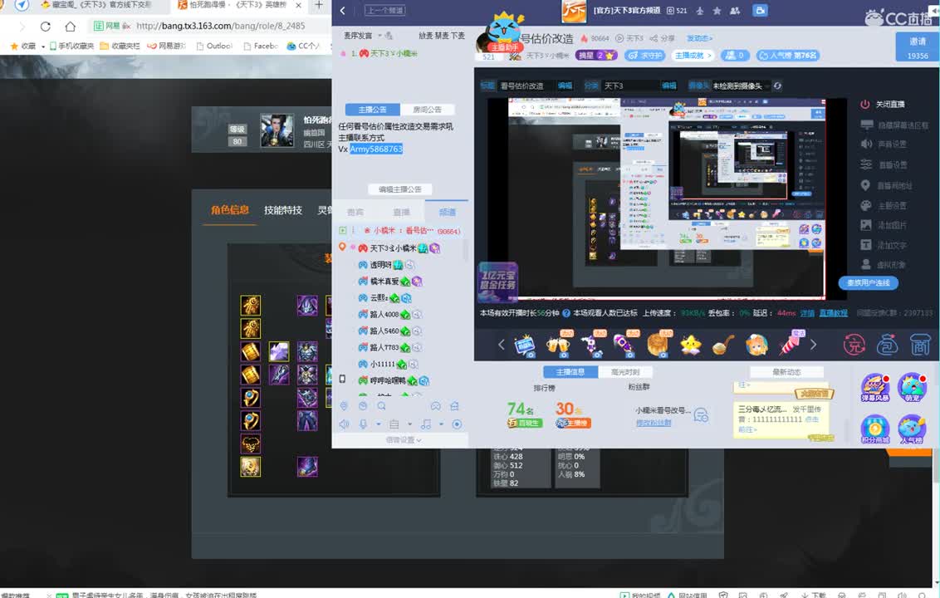940x598 pixels.
Task: Open the members icon in CC header
Action: pos(735,10)
